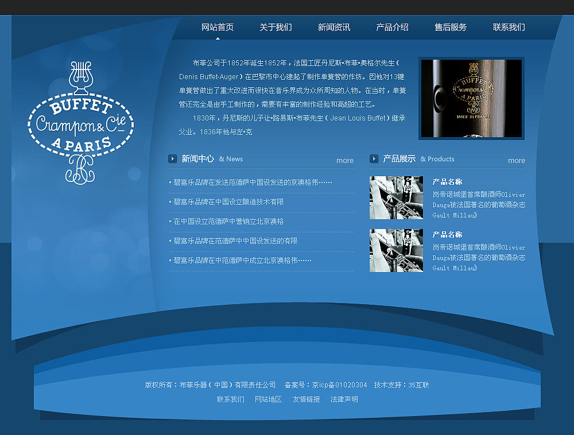Click the Buffet Crampon Paris logo
Screen dimensions: 574x435
click(x=81, y=123)
